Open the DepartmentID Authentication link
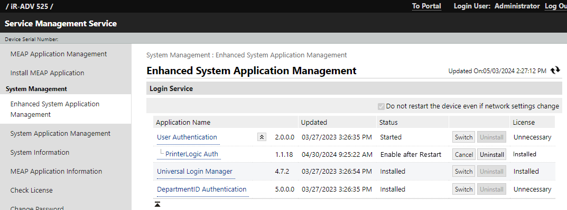 click(x=202, y=189)
